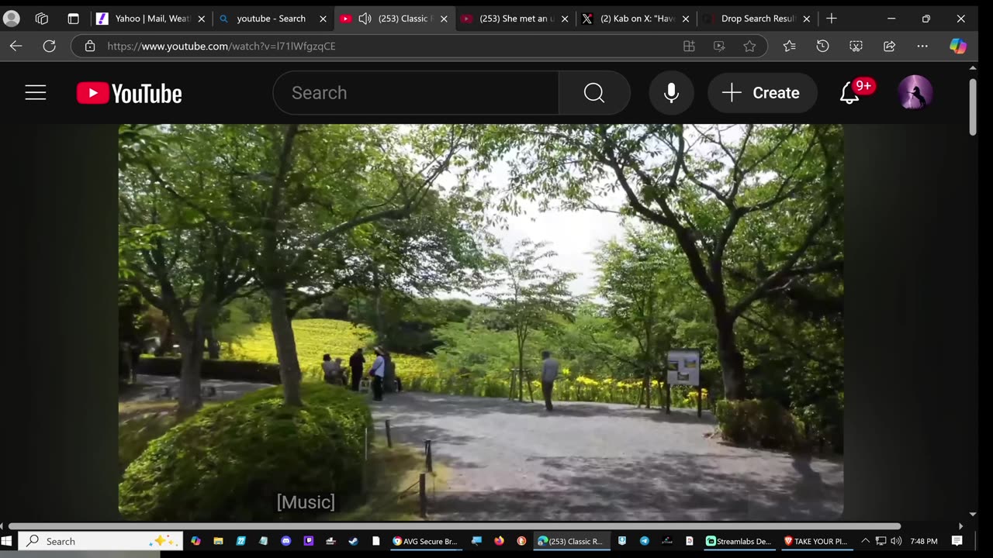Open DuckDuckGo browser from the taskbar
The image size is (993, 558).
click(x=521, y=541)
